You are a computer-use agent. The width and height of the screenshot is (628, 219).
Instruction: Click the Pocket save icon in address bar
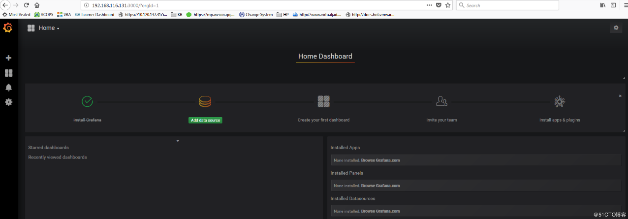439,5
